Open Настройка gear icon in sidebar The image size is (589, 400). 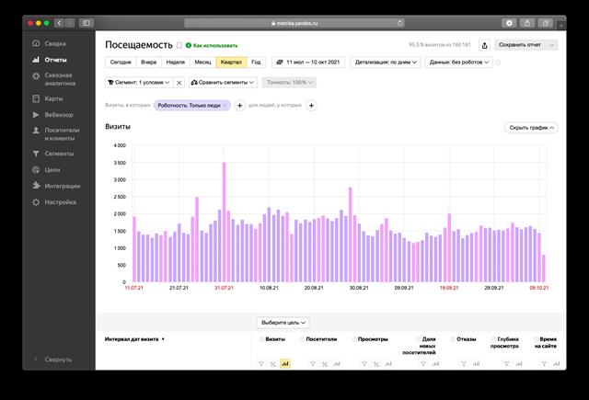coord(36,201)
